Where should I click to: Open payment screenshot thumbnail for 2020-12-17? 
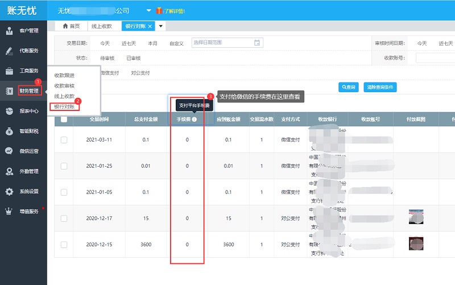(x=416, y=217)
